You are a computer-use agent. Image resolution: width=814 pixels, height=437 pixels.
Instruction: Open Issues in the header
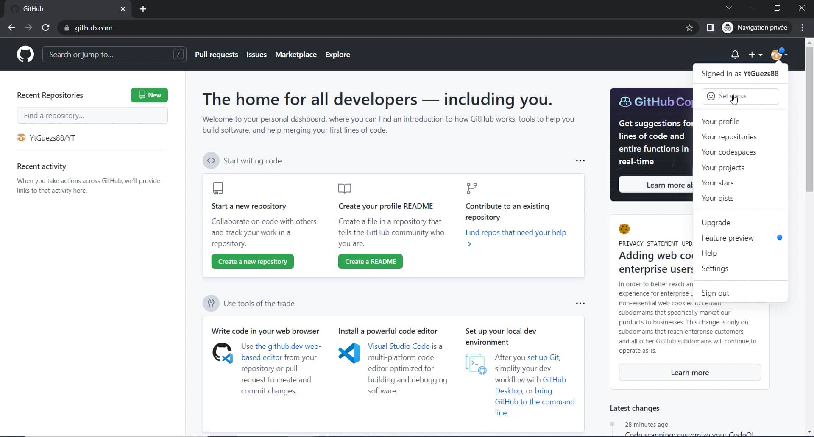click(x=256, y=55)
